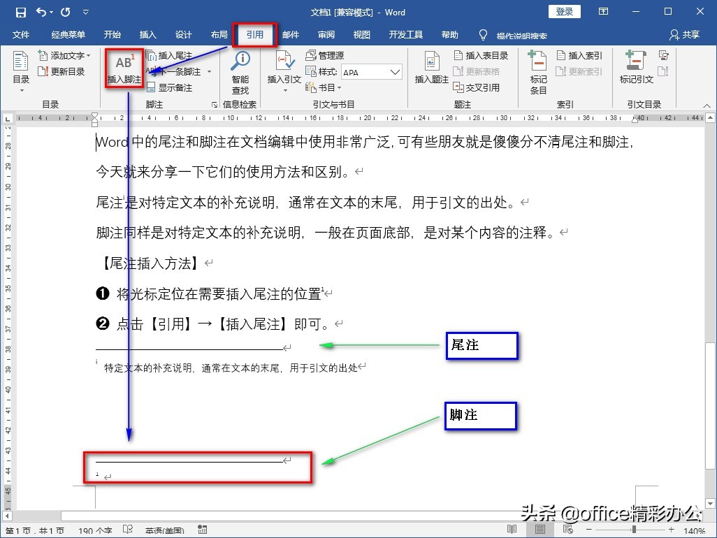Switch to the 邮件 tab
This screenshot has height=538, width=717.
291,35
